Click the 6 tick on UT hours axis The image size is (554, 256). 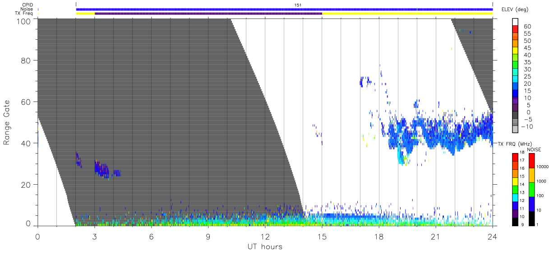click(x=151, y=237)
